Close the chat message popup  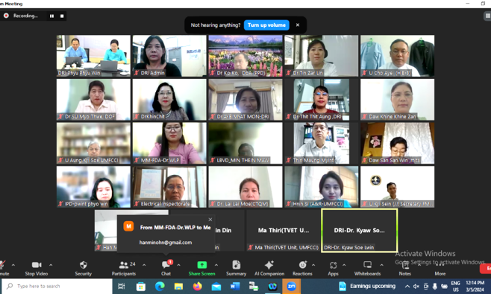coord(210,220)
